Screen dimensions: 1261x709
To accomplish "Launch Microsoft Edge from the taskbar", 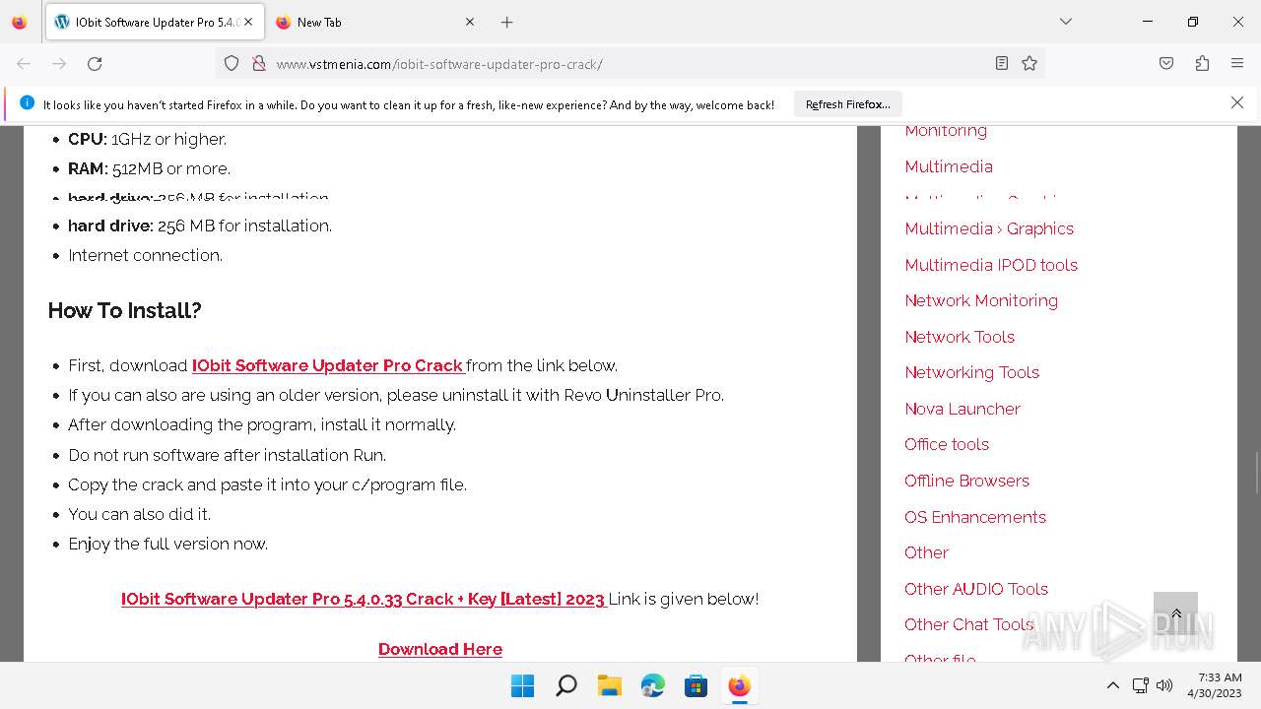I will (652, 685).
